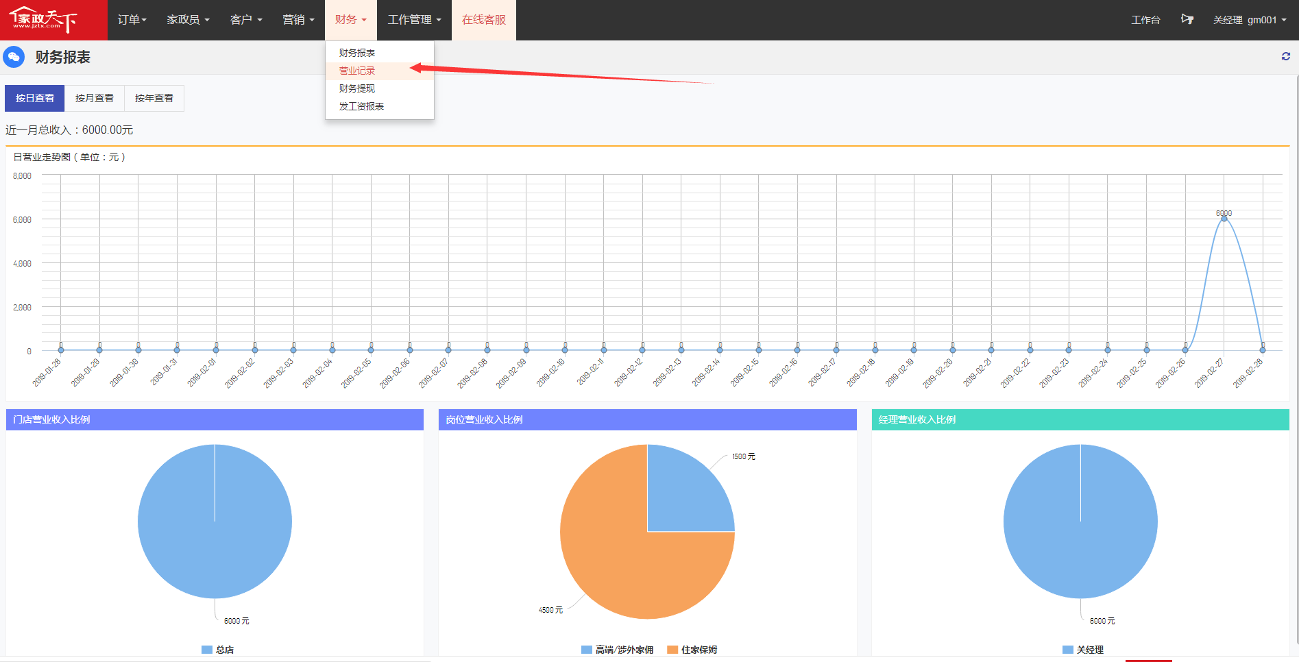Viewport: 1299px width, 662px height.
Task: Expand the 客户 menu
Action: 246,20
